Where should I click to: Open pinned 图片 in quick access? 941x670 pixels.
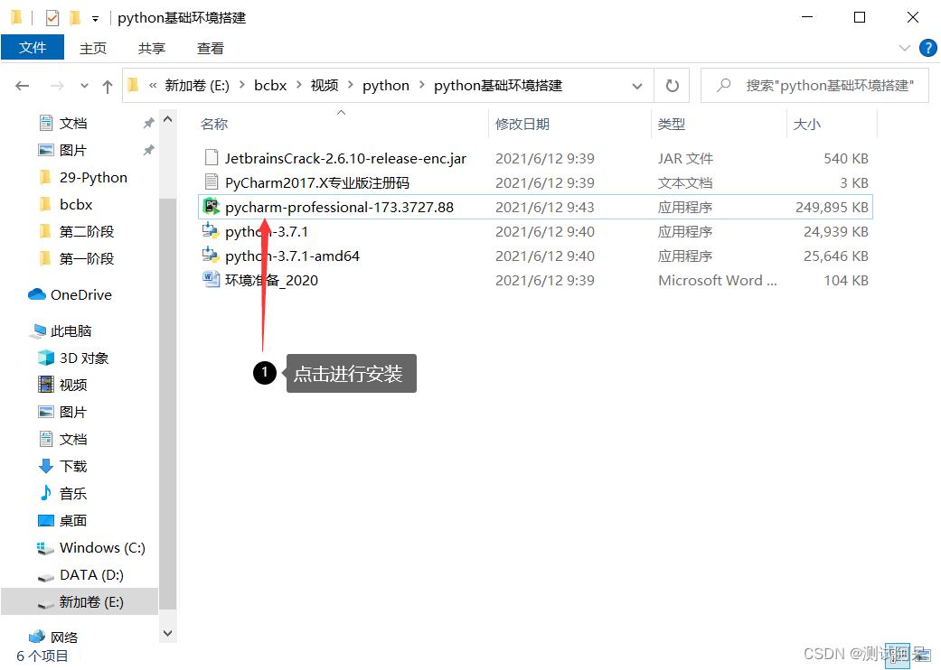[63, 150]
